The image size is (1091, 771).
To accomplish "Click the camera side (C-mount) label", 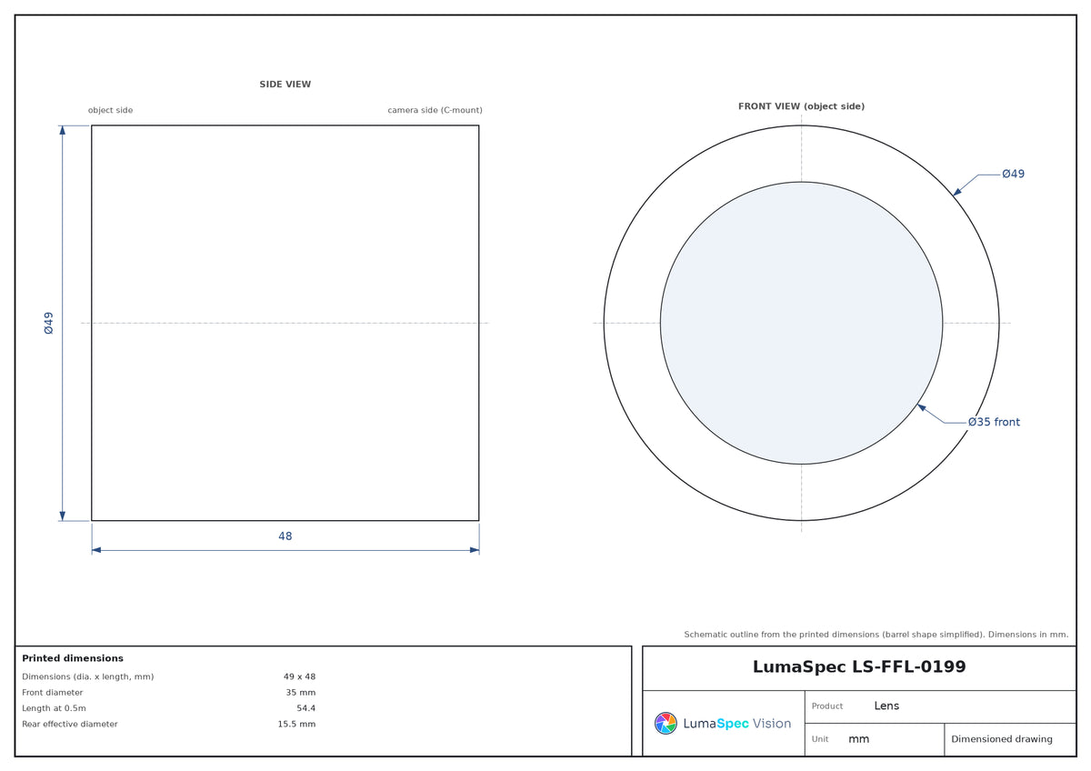I will click(435, 110).
